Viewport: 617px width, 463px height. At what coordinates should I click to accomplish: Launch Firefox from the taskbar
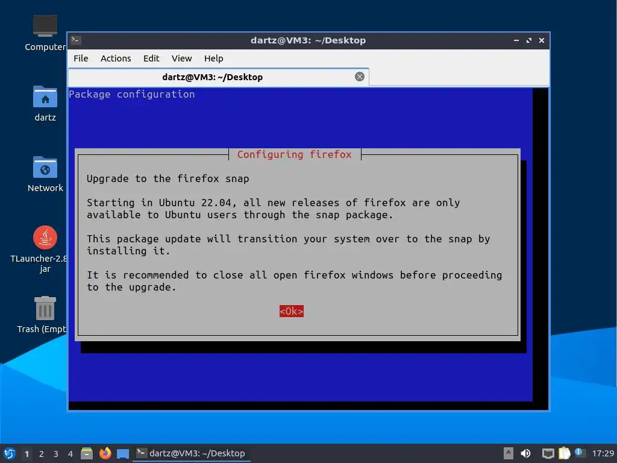[105, 453]
